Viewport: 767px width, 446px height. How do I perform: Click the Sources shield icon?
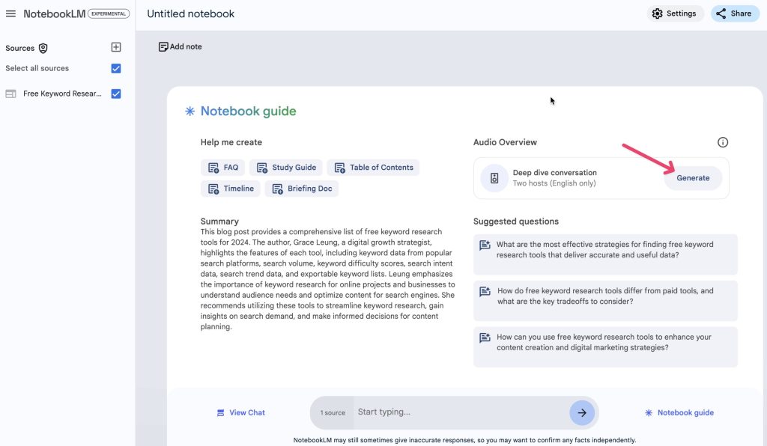[43, 48]
